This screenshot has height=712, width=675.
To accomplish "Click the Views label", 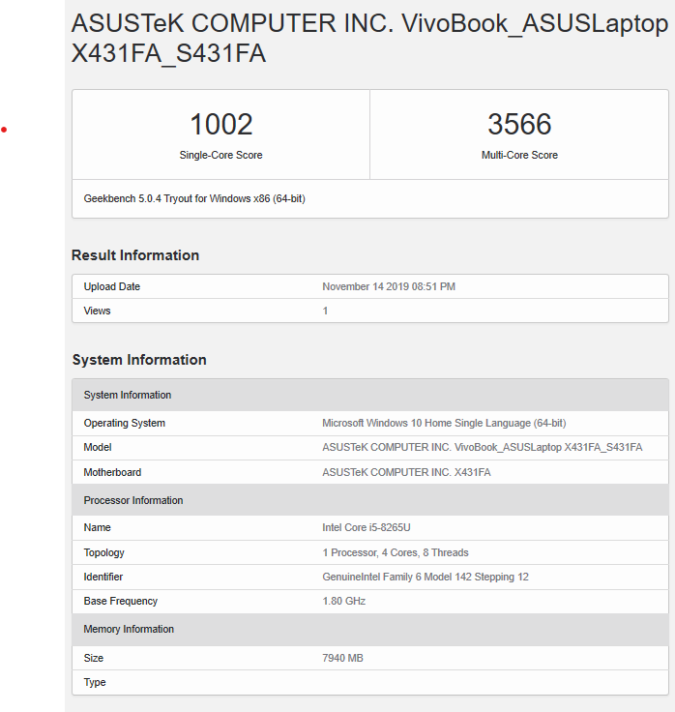I will (x=97, y=311).
